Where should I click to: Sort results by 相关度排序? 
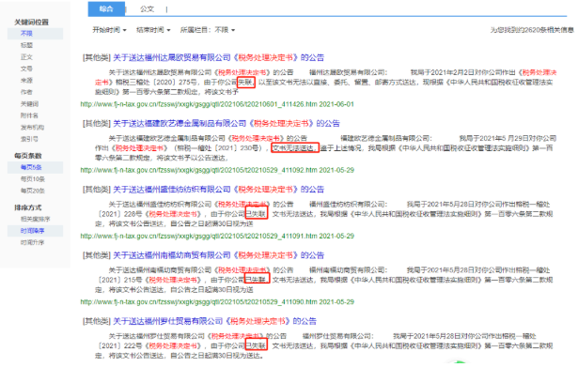(x=33, y=219)
